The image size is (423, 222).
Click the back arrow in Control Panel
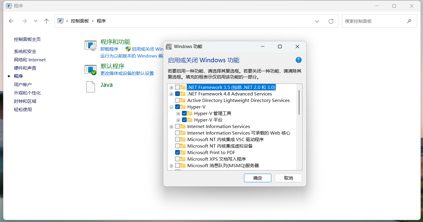pos(11,21)
